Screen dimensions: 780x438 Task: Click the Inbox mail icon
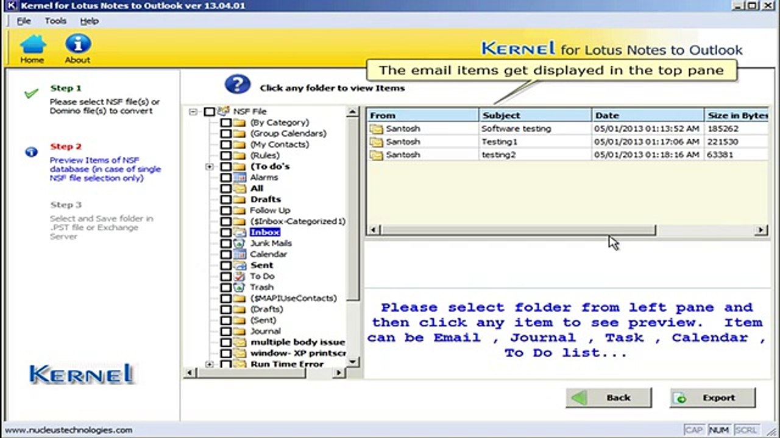[x=239, y=232]
